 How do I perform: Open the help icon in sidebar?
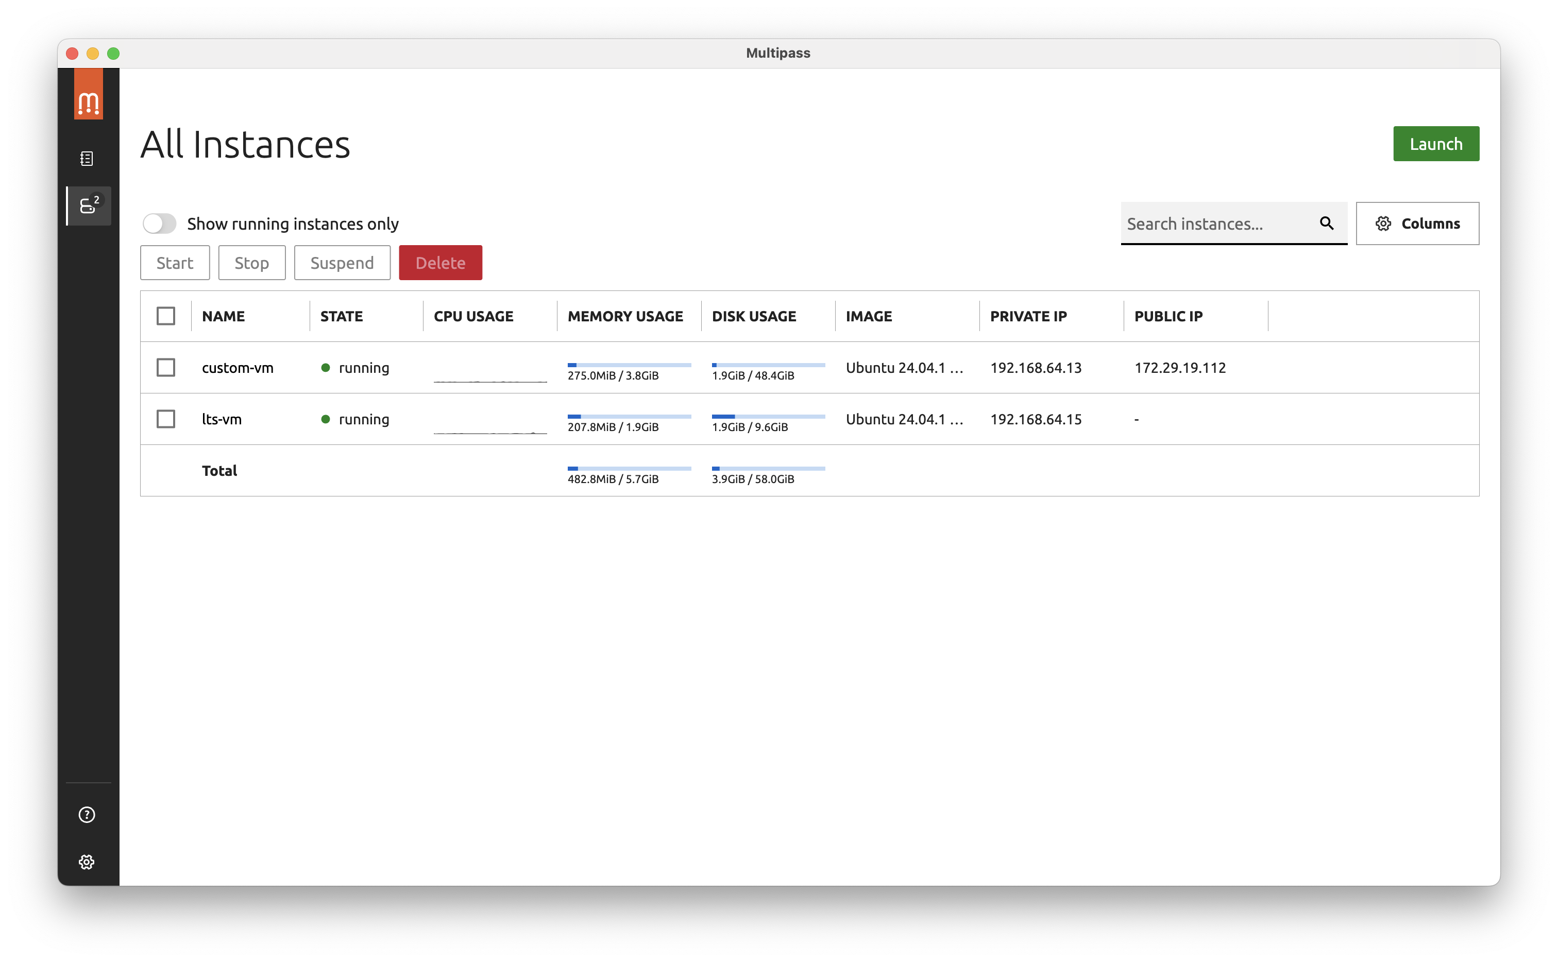(87, 815)
